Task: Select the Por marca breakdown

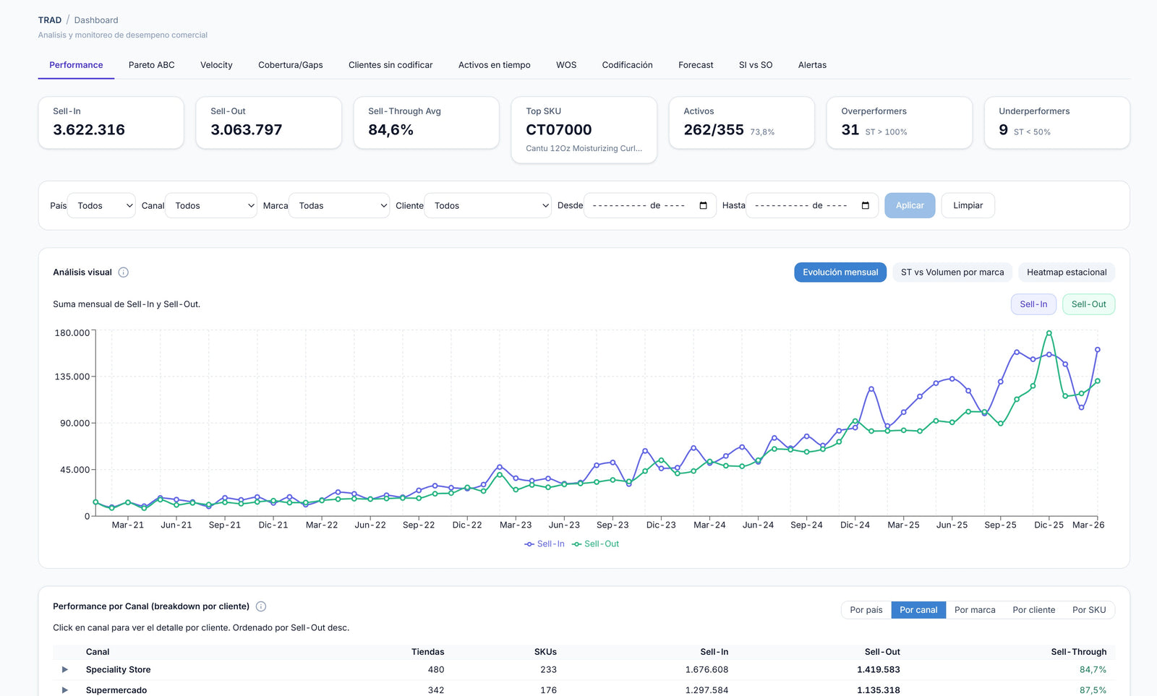Action: click(975, 610)
